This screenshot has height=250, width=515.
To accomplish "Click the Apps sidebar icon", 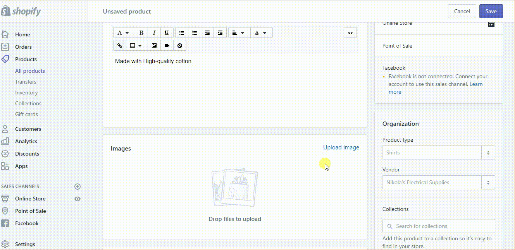I will [5, 166].
